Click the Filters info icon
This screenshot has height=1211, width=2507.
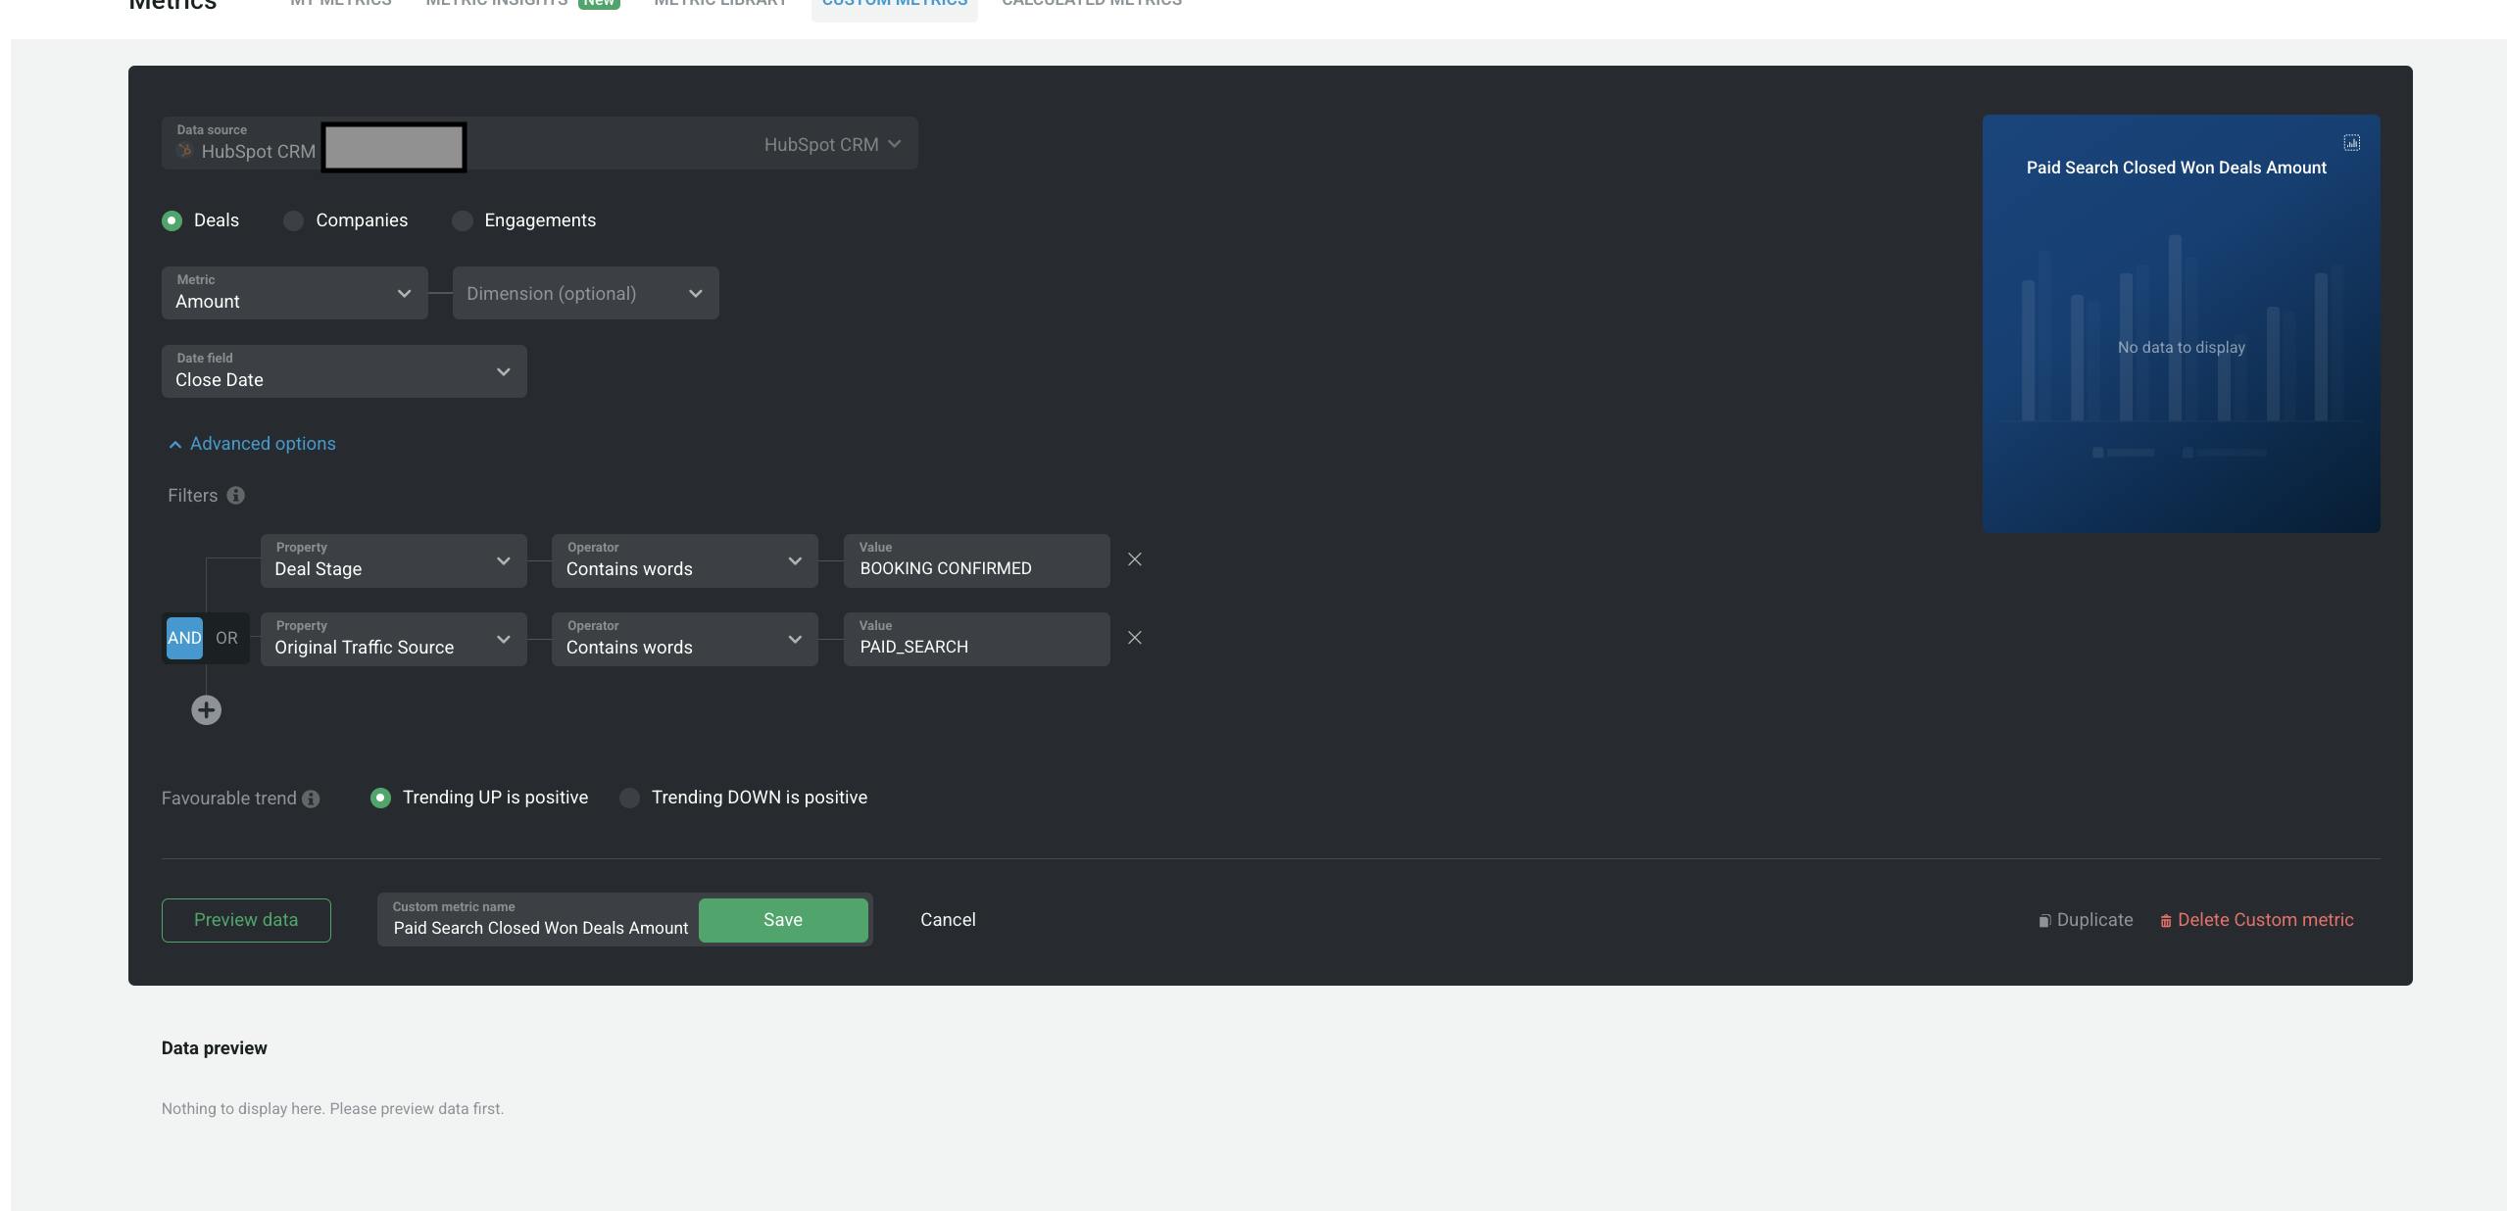[x=235, y=496]
